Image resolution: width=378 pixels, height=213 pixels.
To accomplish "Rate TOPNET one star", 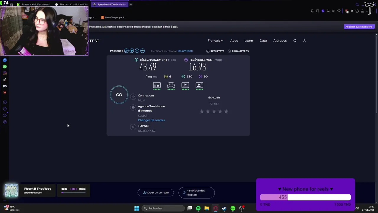I will (x=202, y=111).
